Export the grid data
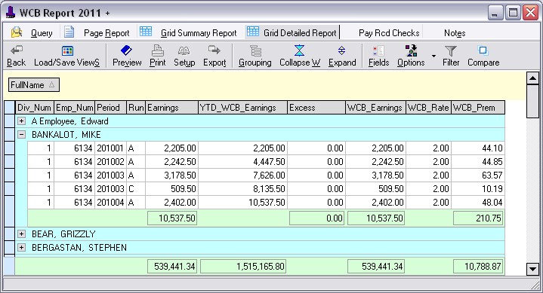Image resolution: width=543 pixels, height=293 pixels. 214,56
